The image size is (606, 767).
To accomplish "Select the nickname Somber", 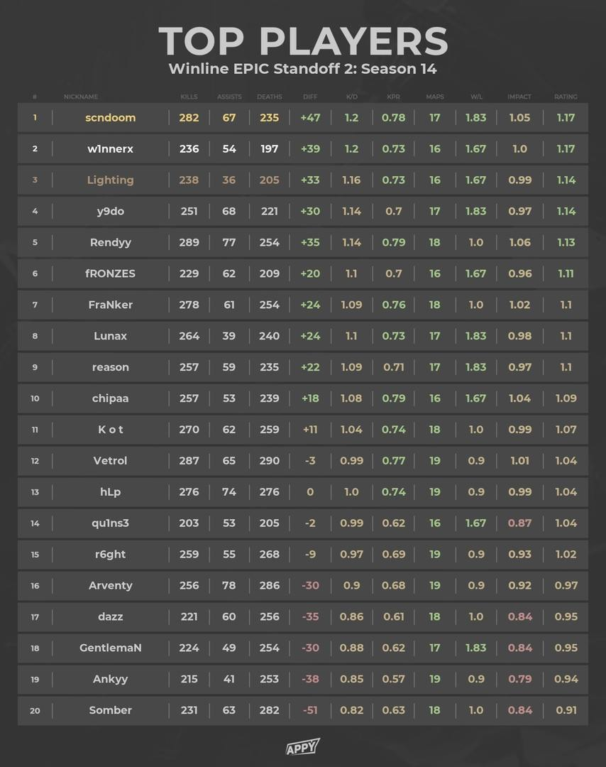I will point(111,710).
